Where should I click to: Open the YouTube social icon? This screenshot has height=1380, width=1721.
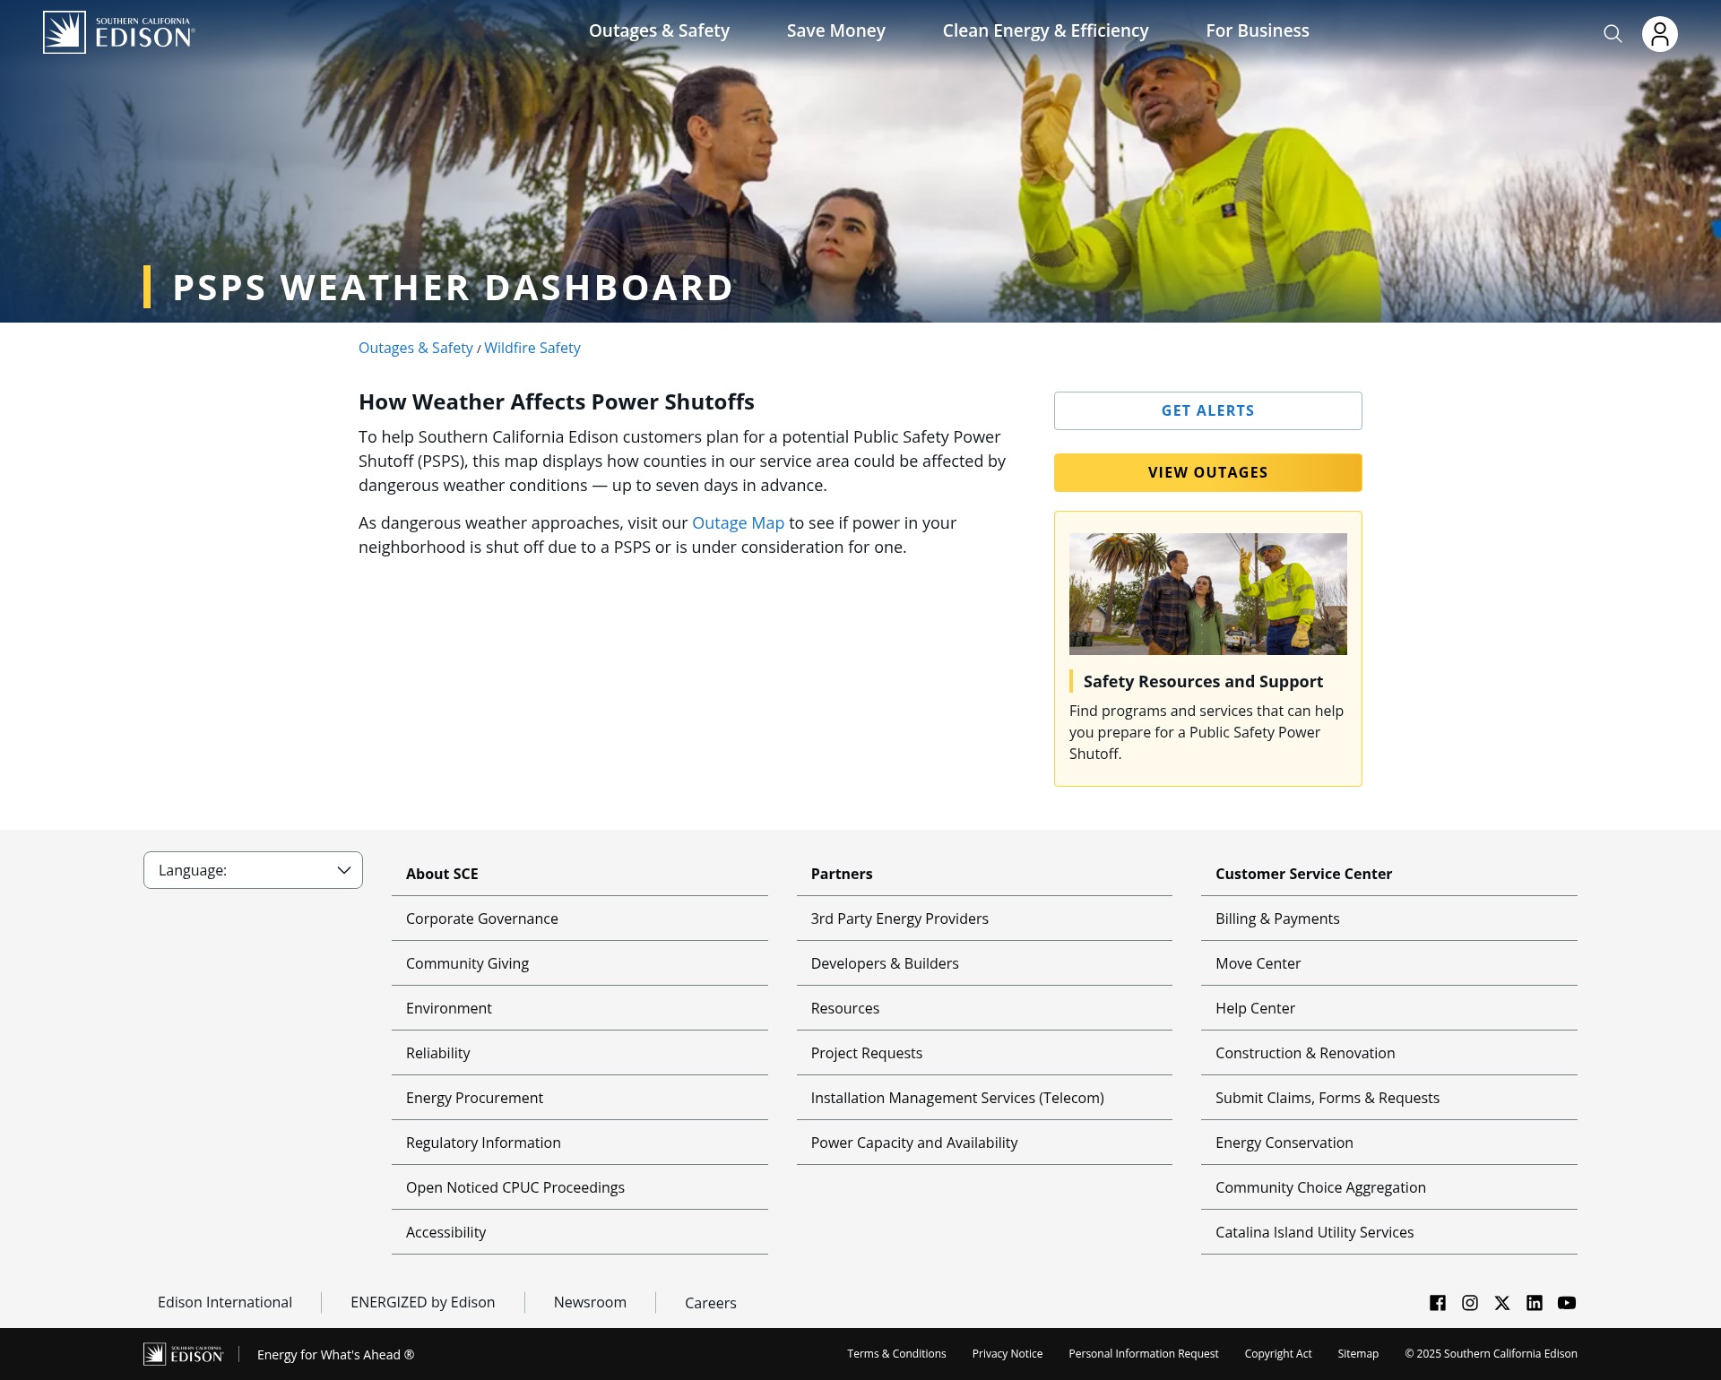tap(1567, 1303)
